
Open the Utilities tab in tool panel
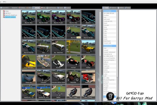coord(121,8)
